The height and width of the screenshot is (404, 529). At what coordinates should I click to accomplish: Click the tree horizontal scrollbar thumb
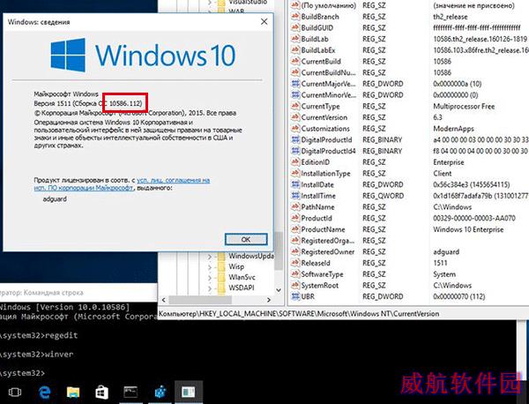click(200, 300)
